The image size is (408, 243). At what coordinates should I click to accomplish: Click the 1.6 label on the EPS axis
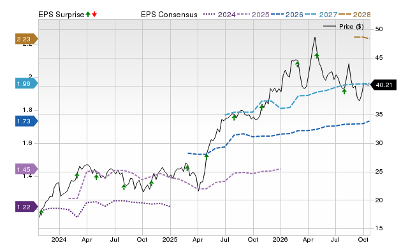[x=27, y=143]
